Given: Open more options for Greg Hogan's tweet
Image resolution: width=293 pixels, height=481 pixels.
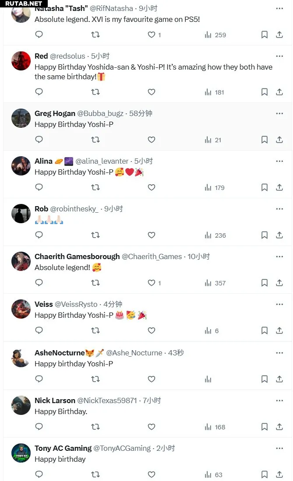Looking at the screenshot, I should pos(279,113).
